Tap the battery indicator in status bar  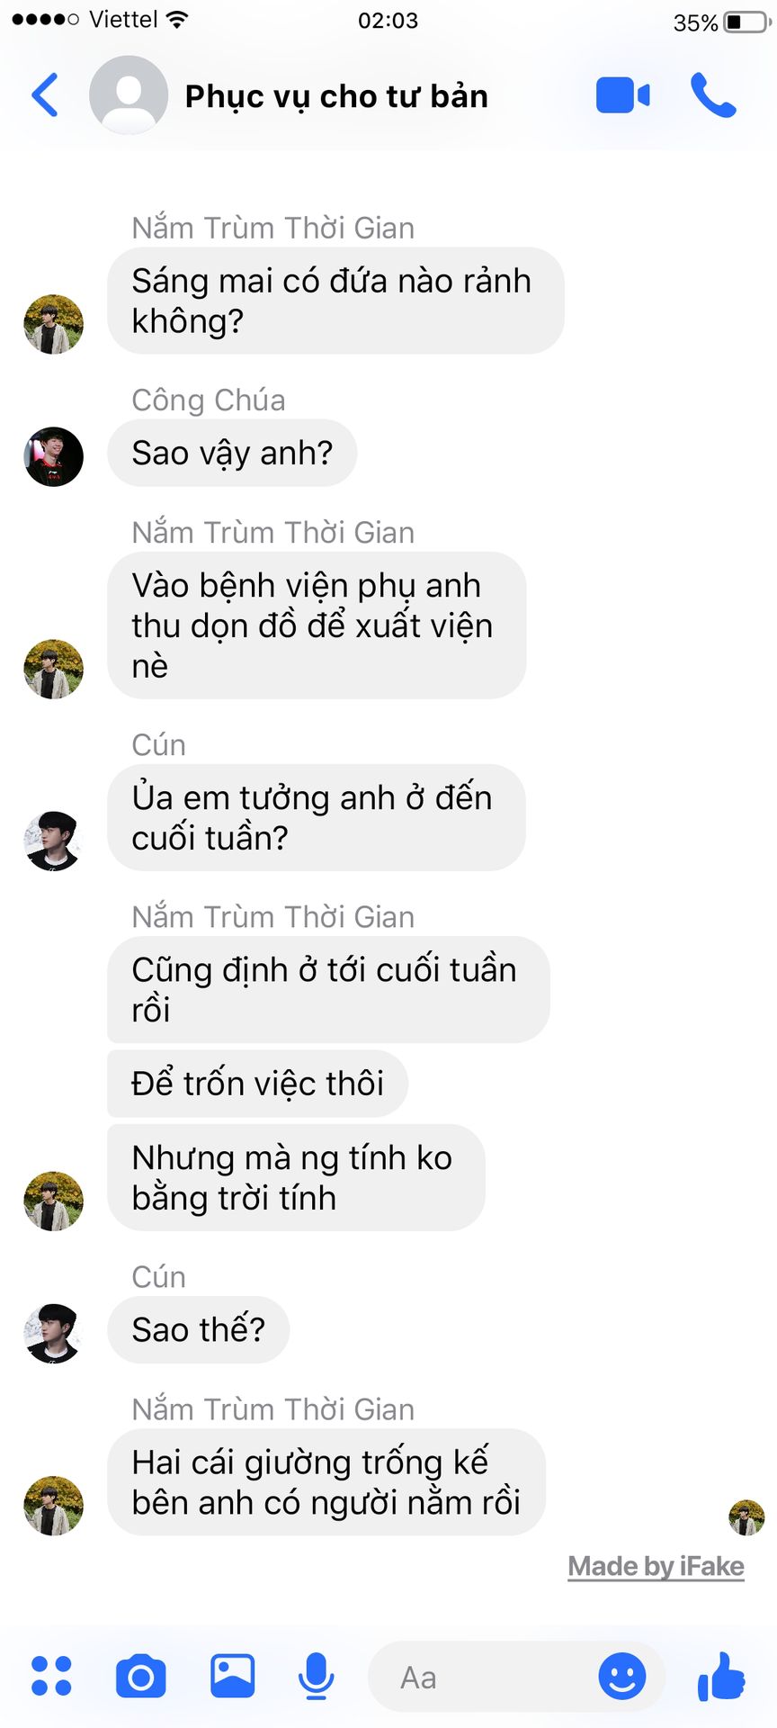pyautogui.click(x=747, y=22)
